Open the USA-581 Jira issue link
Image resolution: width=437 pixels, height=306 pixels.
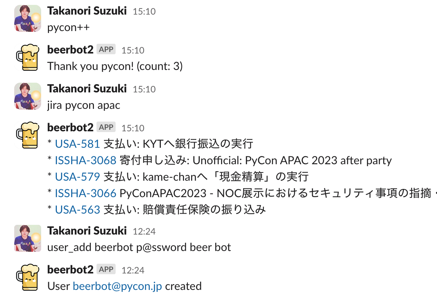click(77, 144)
